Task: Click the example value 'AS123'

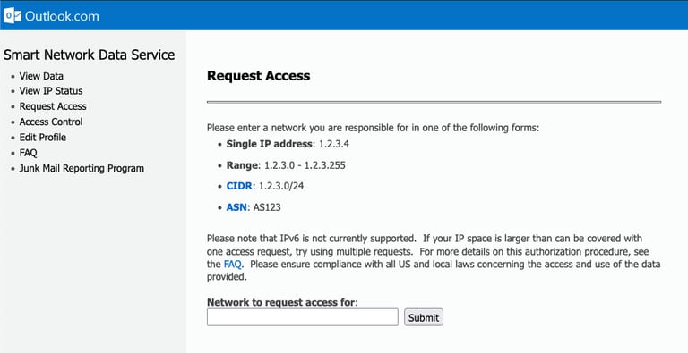Action: click(267, 207)
